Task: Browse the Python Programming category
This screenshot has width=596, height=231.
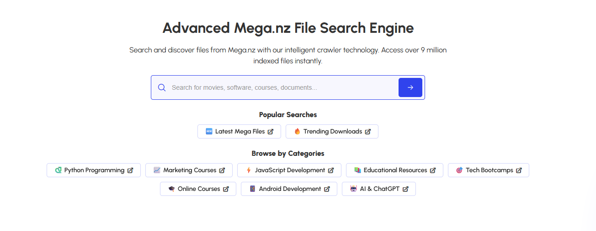Action: point(94,170)
